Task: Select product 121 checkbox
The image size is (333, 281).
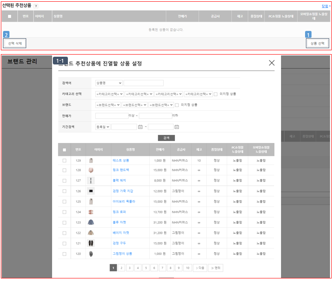Action: point(64,244)
